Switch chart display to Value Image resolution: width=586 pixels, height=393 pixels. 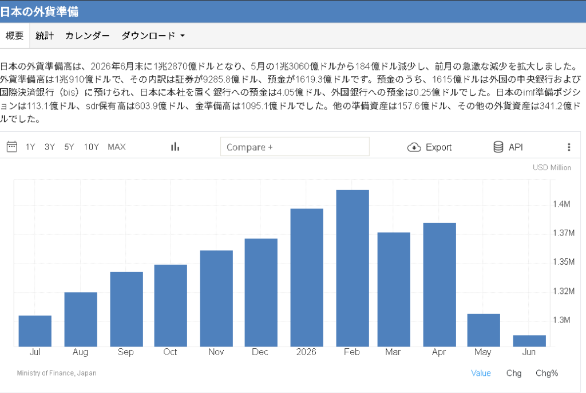point(481,373)
